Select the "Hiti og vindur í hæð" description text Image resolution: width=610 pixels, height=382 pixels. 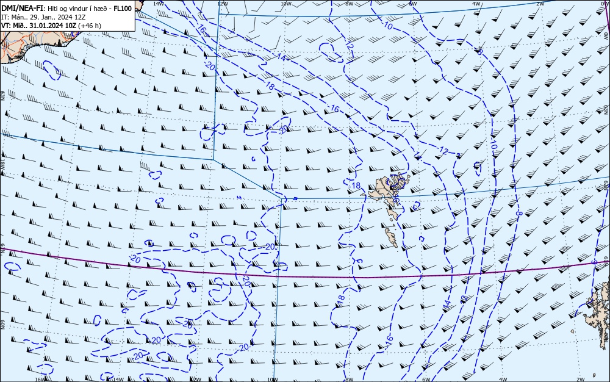[78, 9]
